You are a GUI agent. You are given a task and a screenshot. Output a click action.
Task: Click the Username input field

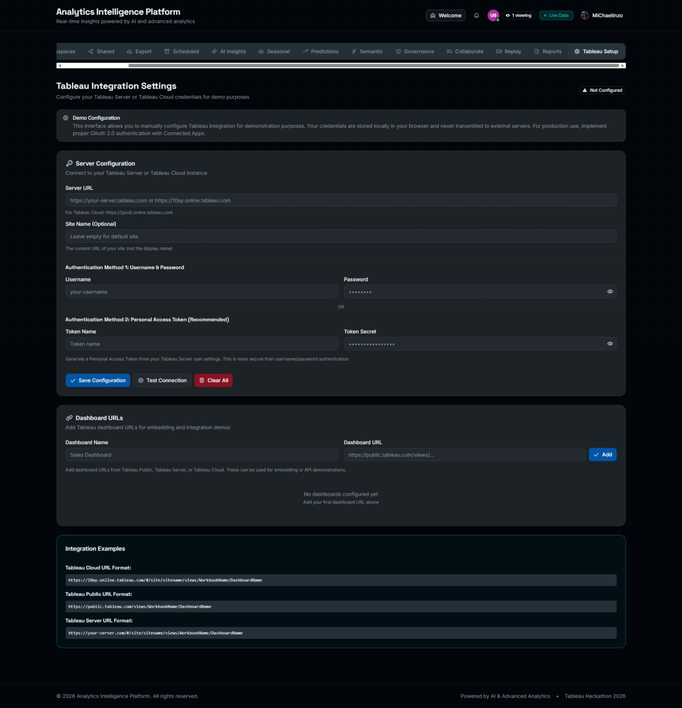(x=202, y=292)
